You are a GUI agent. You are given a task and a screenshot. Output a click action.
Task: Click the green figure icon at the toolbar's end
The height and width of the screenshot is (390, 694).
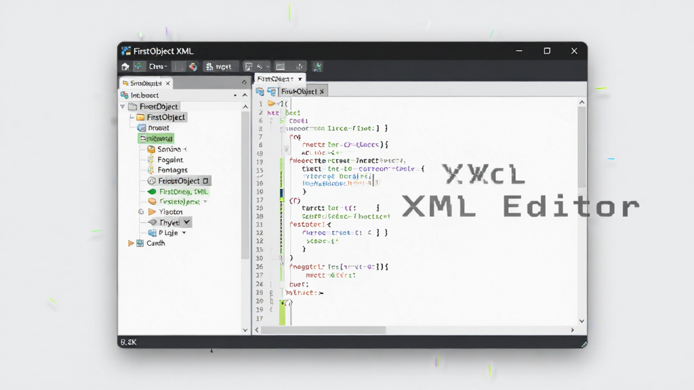[x=317, y=67]
